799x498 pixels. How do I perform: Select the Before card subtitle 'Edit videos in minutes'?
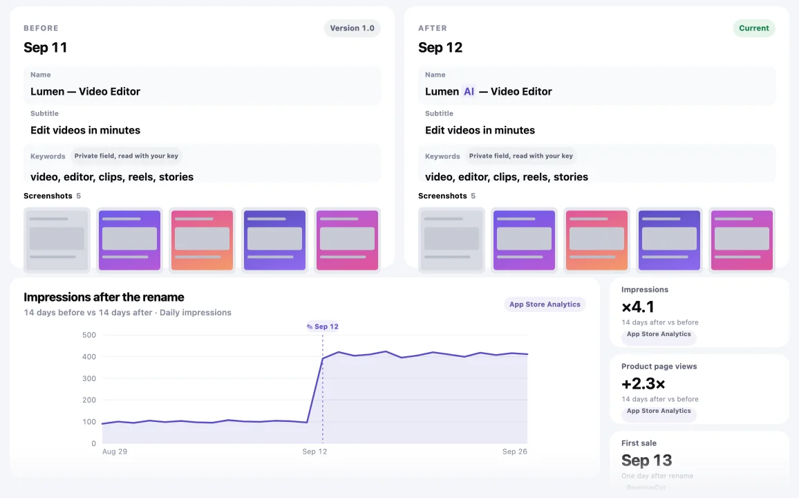[x=85, y=131]
